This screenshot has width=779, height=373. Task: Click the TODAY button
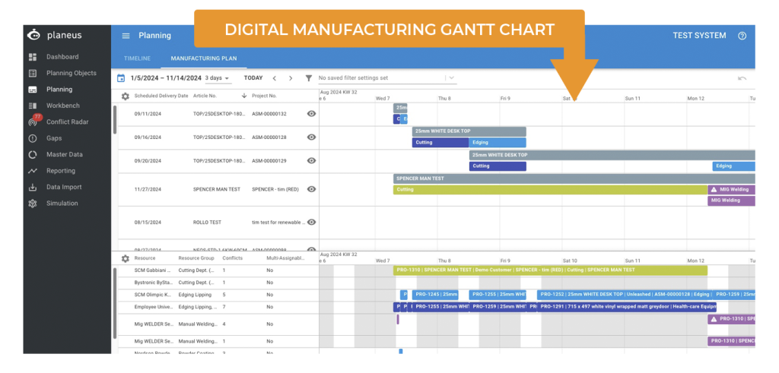[253, 78]
